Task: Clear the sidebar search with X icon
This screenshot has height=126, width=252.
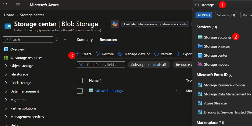Action: point(57,40)
